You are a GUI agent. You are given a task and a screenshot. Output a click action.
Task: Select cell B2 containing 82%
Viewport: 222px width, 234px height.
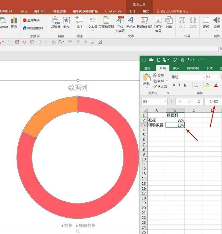175,120
